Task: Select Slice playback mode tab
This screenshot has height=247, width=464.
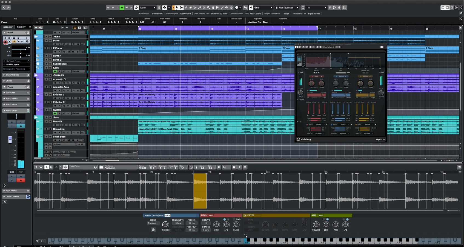Action: [167, 215]
